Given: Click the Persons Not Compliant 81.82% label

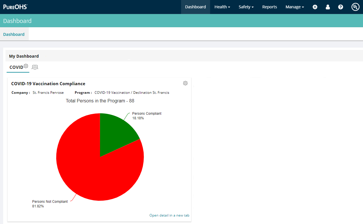Looking at the screenshot, I should [x=50, y=204].
